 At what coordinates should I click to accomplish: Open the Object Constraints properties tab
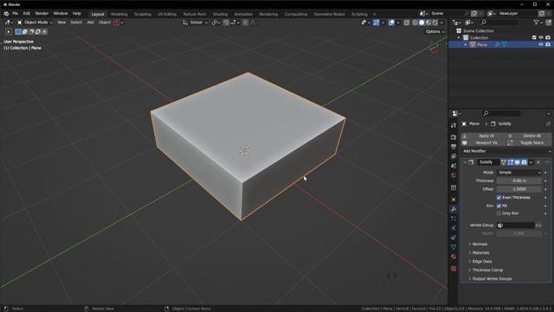[x=454, y=237]
